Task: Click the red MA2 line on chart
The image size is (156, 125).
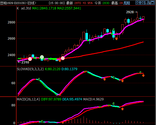Action: pos(109,50)
